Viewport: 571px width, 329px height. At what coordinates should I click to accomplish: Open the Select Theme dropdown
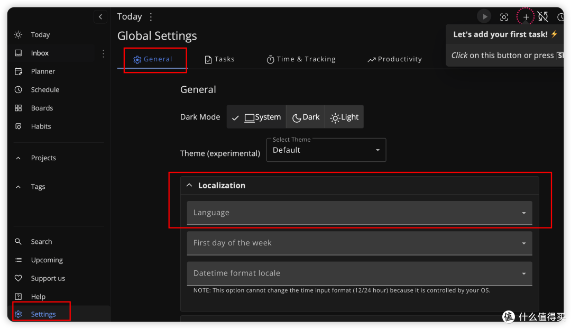326,150
